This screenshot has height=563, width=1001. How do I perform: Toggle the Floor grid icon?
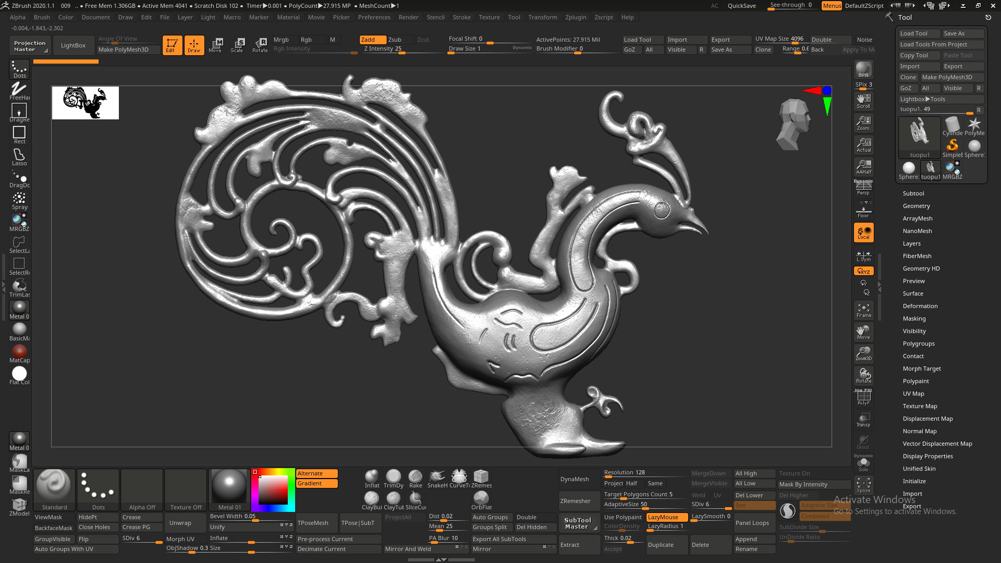tap(863, 212)
